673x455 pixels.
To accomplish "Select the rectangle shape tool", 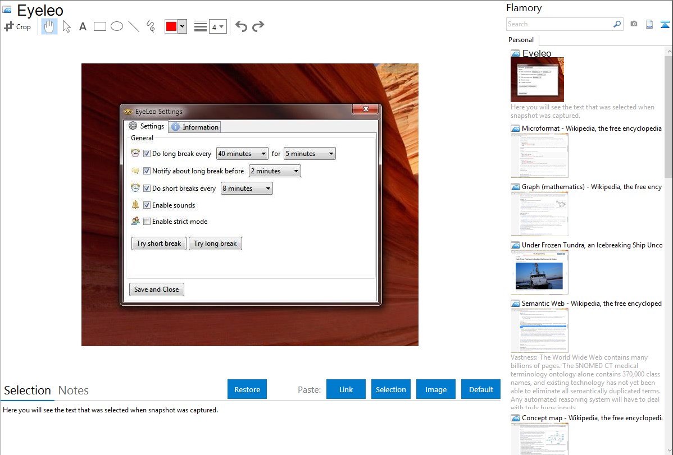I will click(x=99, y=26).
